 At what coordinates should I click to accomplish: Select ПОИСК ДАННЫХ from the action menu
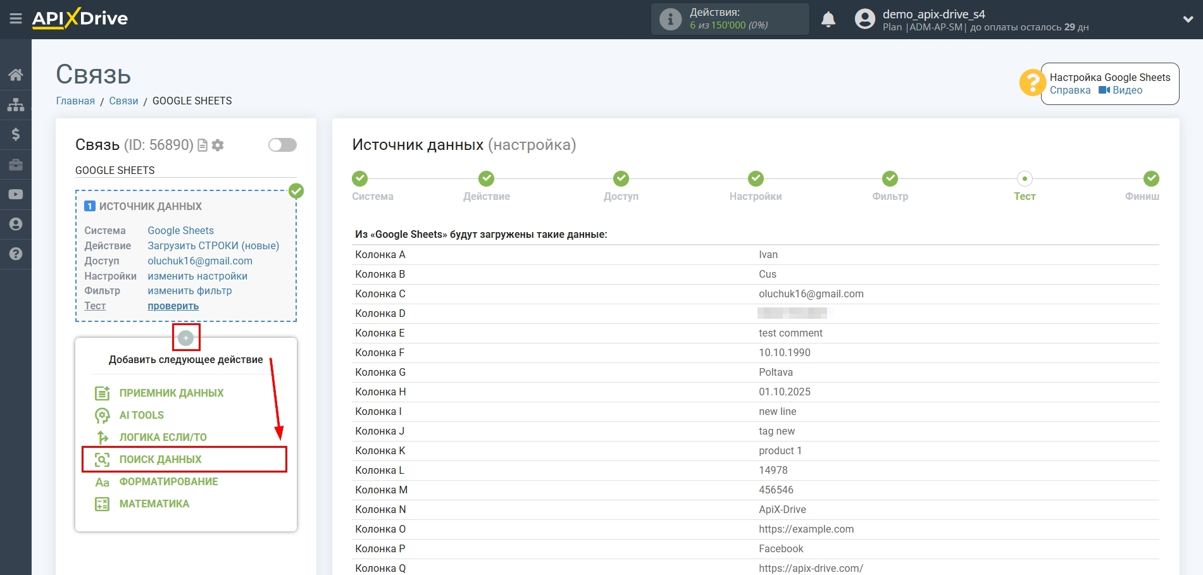click(159, 459)
